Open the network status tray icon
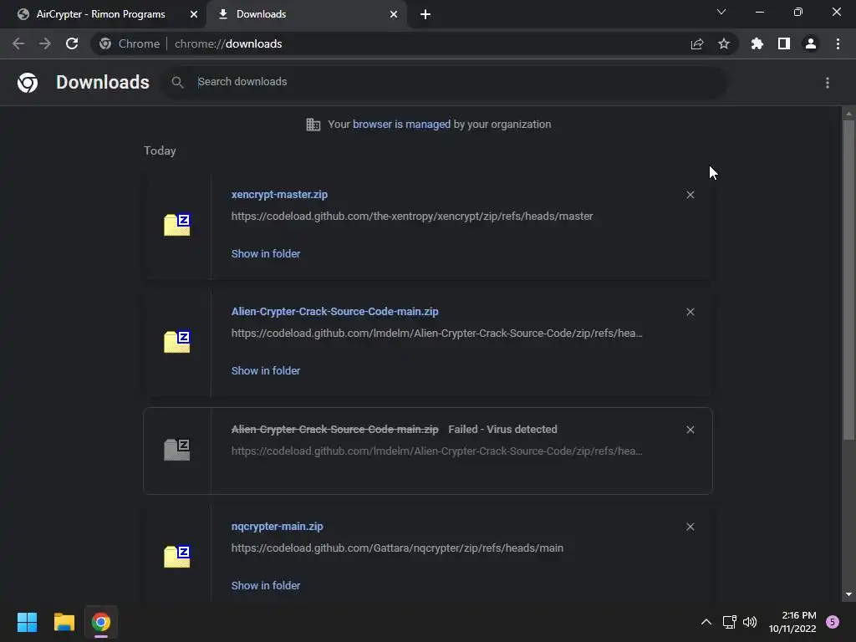 (x=729, y=622)
